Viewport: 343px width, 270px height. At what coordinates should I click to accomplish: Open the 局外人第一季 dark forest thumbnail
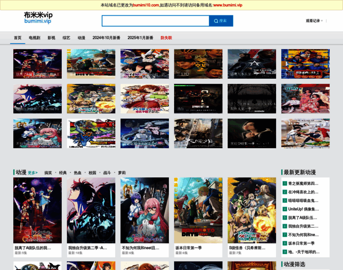[252, 99]
